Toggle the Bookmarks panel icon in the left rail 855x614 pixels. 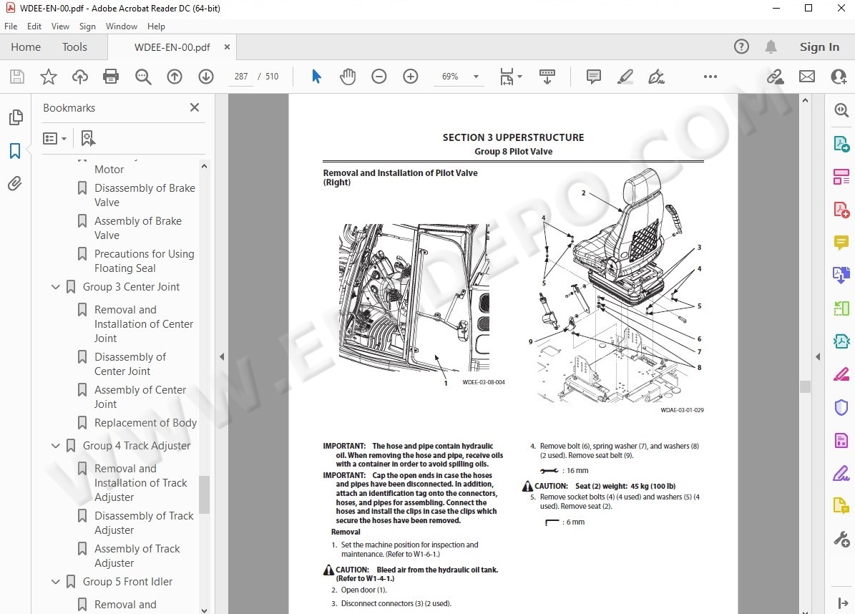[x=15, y=151]
